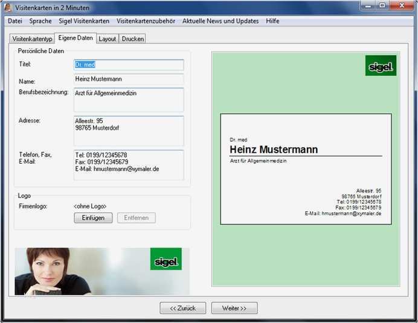This screenshot has height=323, width=418.
Task: Click the Einfügen logo button
Action: pos(93,218)
